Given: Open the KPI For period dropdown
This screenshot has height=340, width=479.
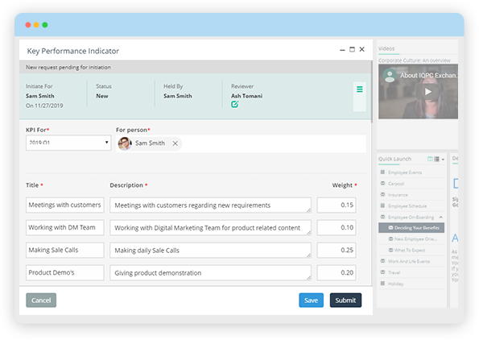Looking at the screenshot, I should pos(68,143).
